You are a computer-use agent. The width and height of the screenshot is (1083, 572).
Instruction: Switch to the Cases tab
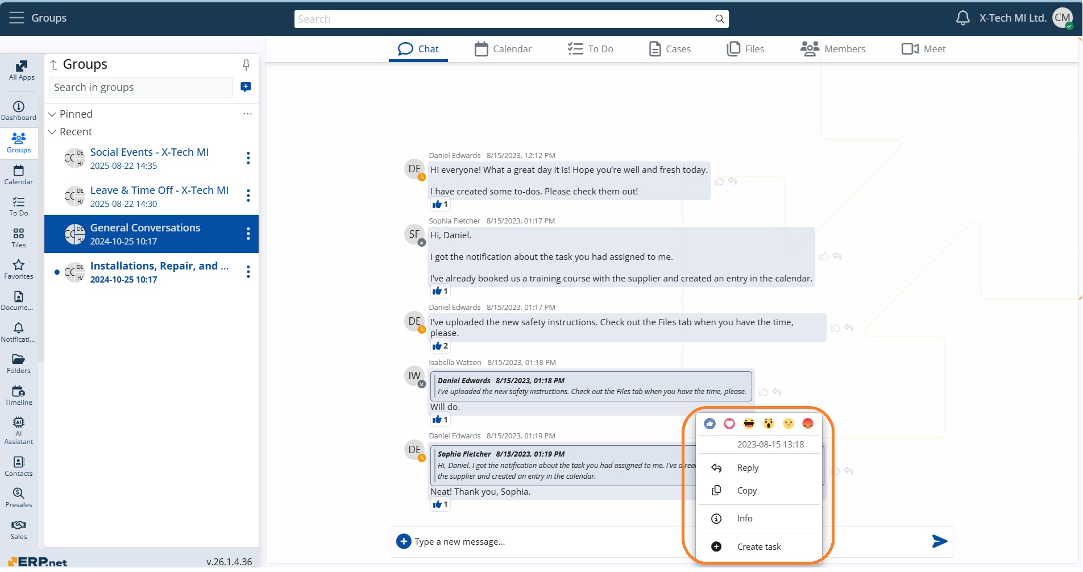click(x=670, y=49)
